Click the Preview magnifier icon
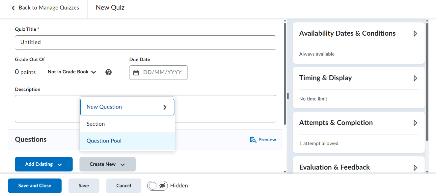The height and width of the screenshot is (195, 436). coord(253,140)
